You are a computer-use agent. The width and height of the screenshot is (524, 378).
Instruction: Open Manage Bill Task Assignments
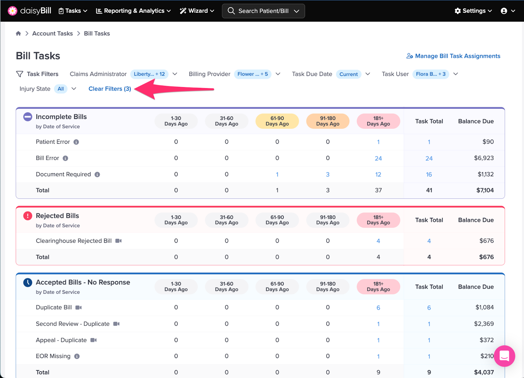point(453,56)
